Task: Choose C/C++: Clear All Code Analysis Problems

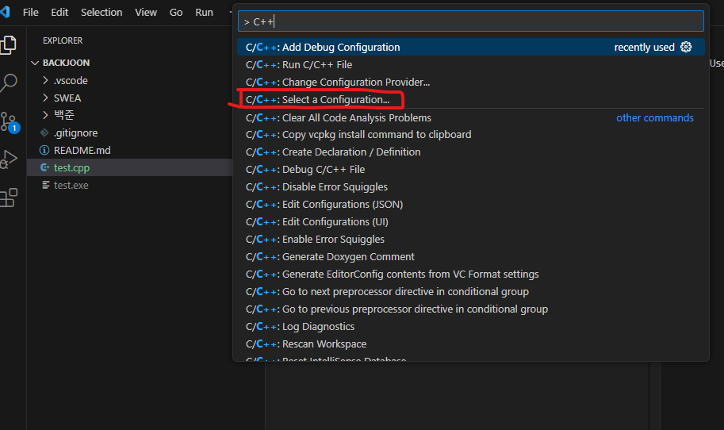Action: click(471, 117)
